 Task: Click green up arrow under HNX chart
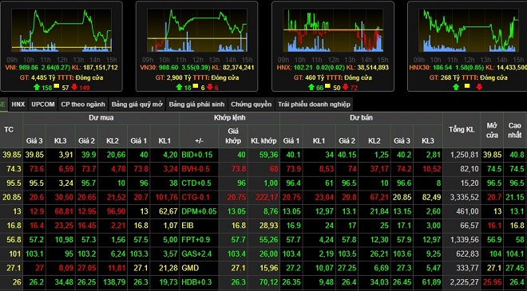click(311, 87)
